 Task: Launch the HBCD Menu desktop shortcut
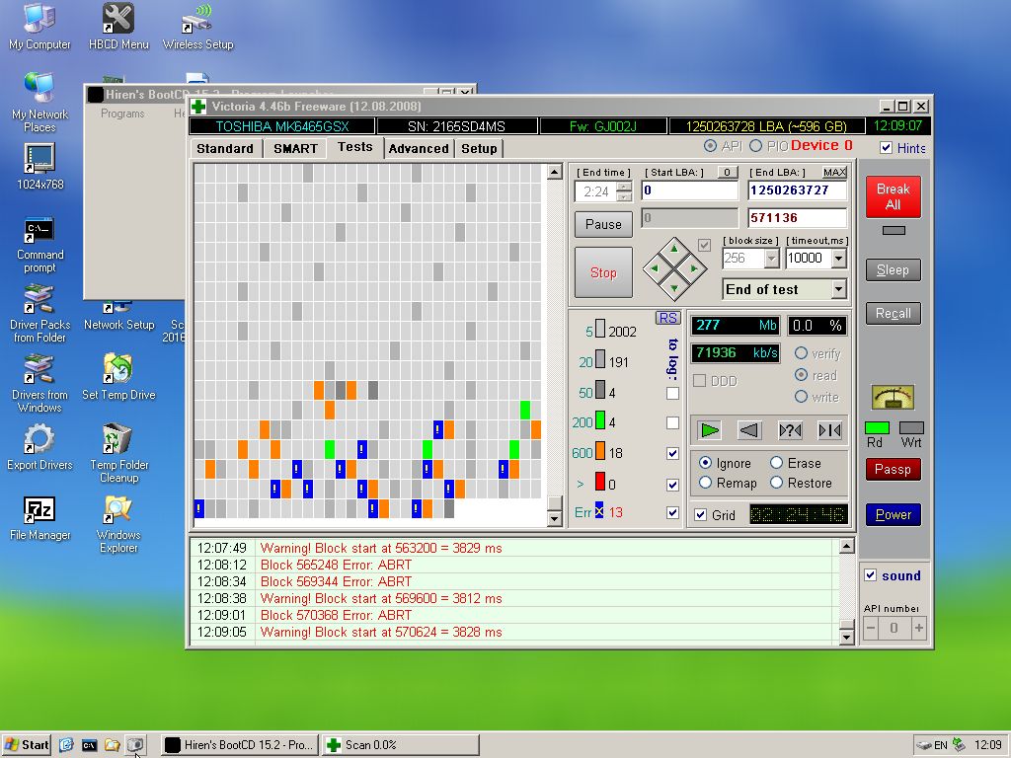click(x=118, y=27)
